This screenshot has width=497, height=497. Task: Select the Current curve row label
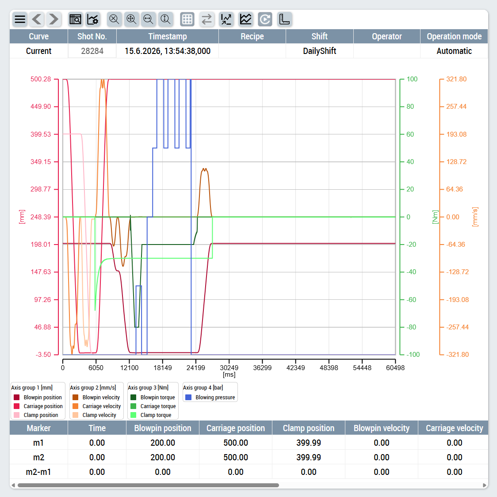click(38, 51)
